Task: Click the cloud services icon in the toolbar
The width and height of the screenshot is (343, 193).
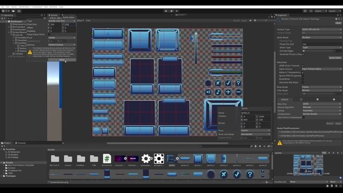Action: tap(13, 11)
